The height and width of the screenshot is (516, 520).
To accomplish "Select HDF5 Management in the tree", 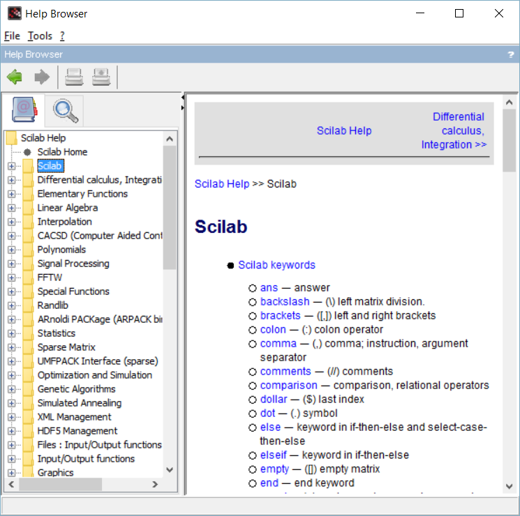I will click(x=77, y=430).
